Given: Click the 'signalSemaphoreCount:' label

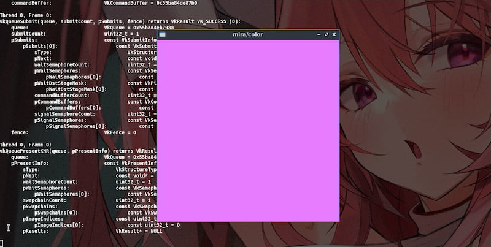Looking at the screenshot, I should click(65, 114).
